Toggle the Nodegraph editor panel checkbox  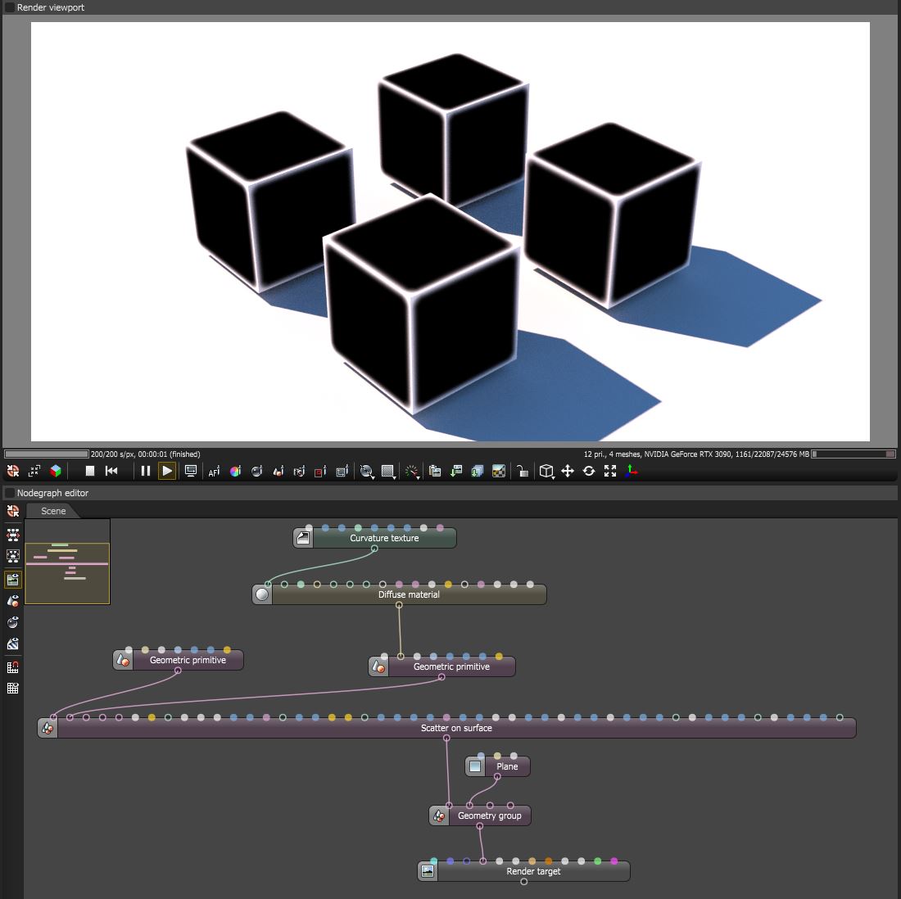coord(10,493)
